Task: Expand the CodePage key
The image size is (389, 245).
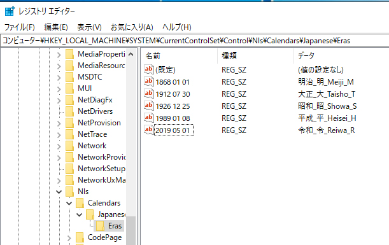Action: [x=69, y=238]
